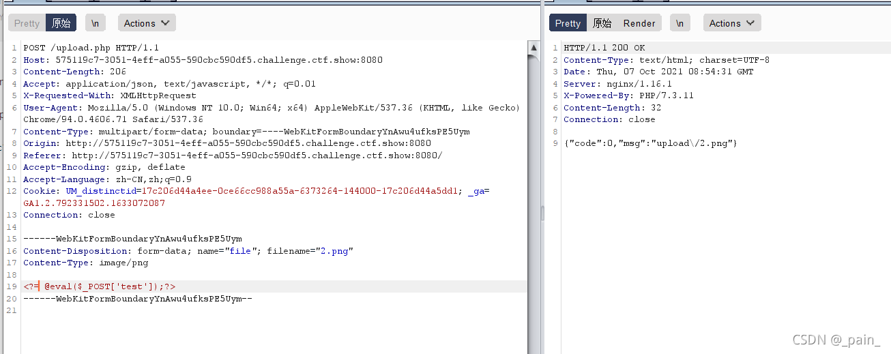The height and width of the screenshot is (354, 891).
Task: Click the Cookie UM_distinctid line
Action: pos(257,191)
